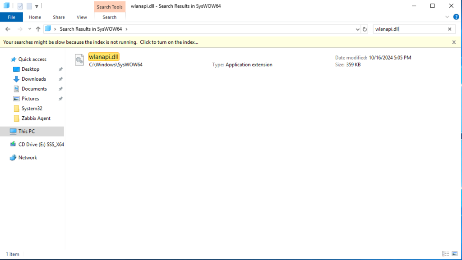
Task: Click the wlanapi.dll file icon
Action: (79, 60)
